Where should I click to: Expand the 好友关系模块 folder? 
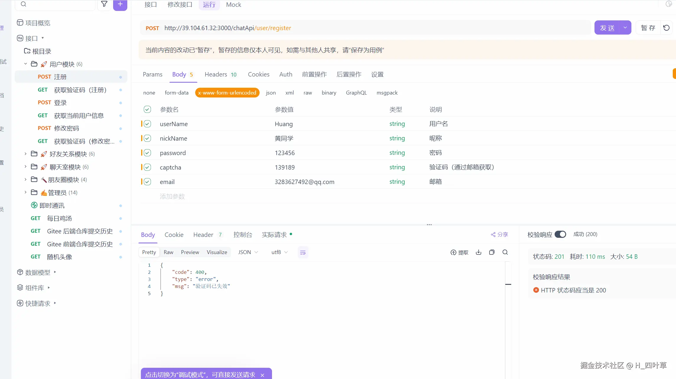coord(26,154)
